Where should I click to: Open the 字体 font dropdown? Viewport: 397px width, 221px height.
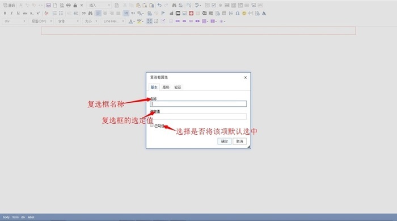tap(68, 22)
